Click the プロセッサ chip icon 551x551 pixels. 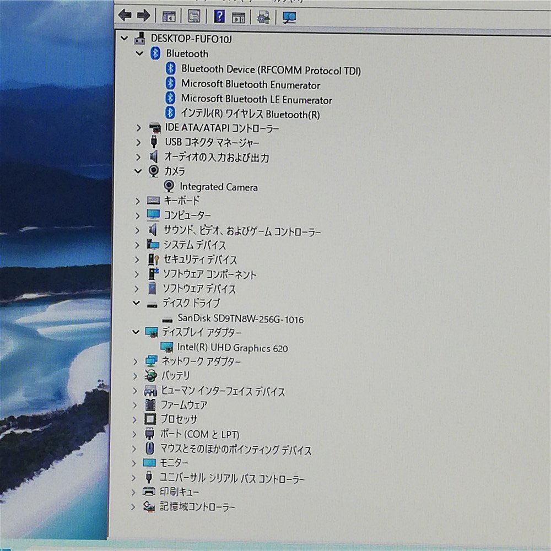150,419
